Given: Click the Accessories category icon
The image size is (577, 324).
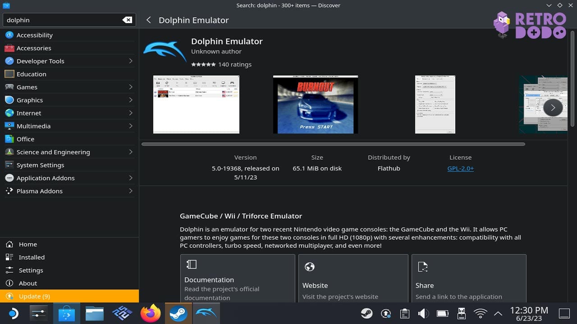Looking at the screenshot, I should point(9,48).
